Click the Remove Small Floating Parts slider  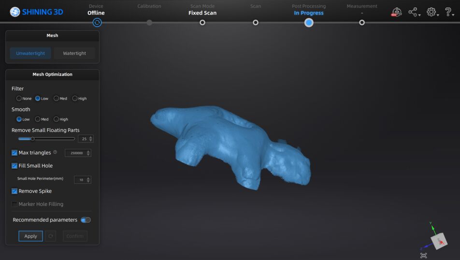point(46,139)
